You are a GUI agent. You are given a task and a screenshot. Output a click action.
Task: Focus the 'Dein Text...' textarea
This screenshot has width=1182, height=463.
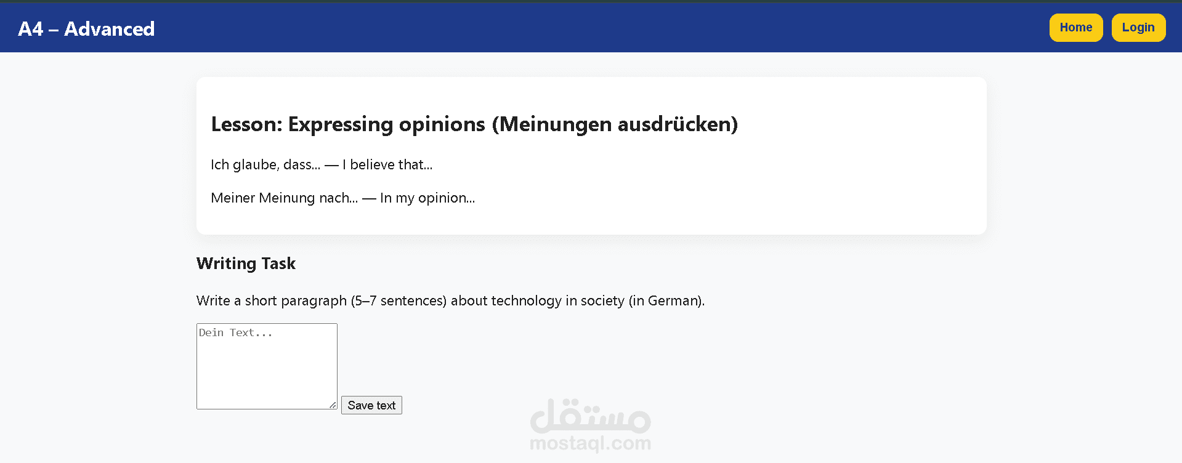coord(266,366)
